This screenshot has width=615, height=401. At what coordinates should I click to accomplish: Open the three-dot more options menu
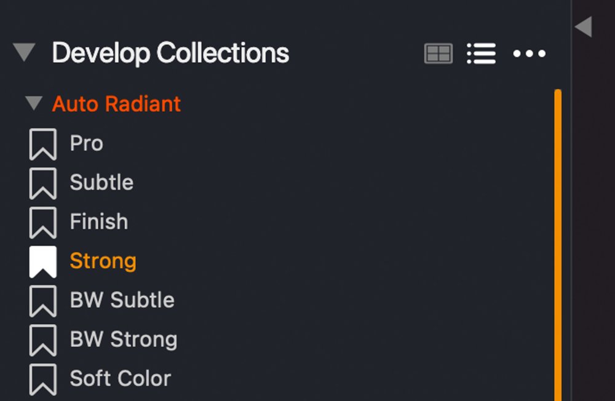[529, 54]
